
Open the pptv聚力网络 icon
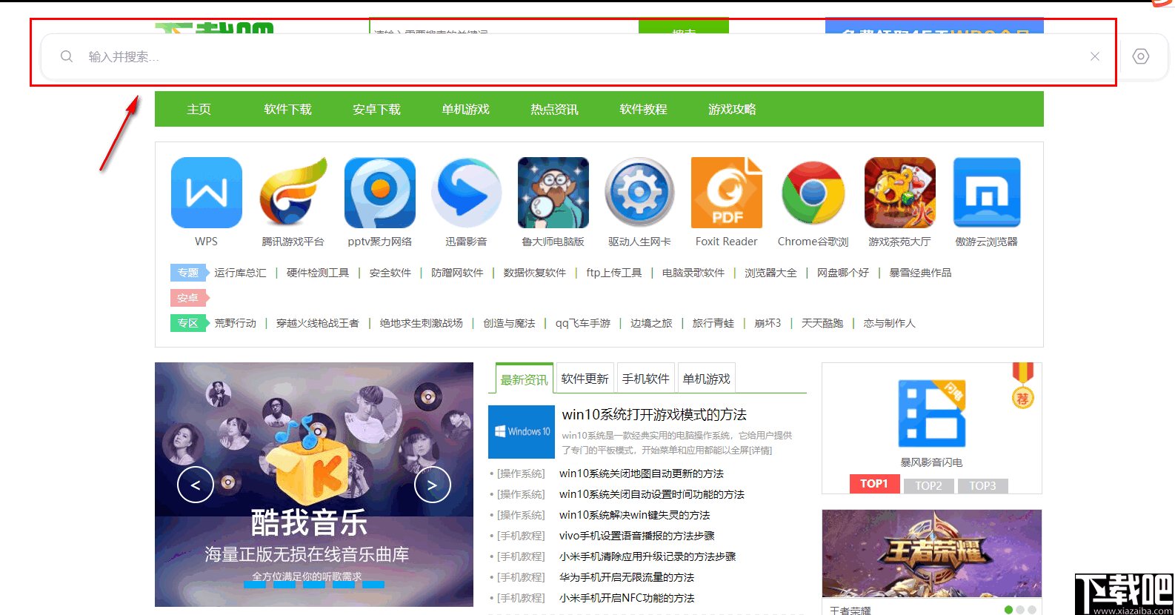pos(380,193)
